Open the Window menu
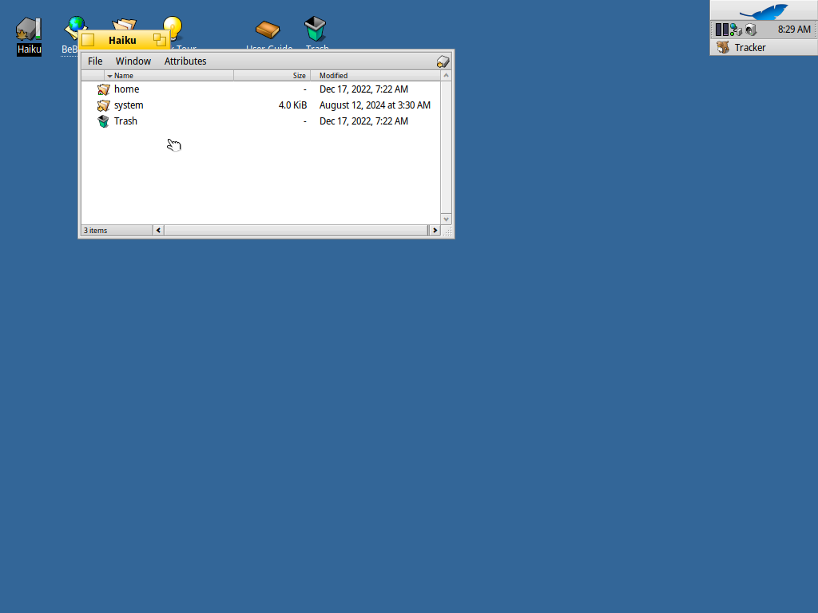 pos(133,61)
